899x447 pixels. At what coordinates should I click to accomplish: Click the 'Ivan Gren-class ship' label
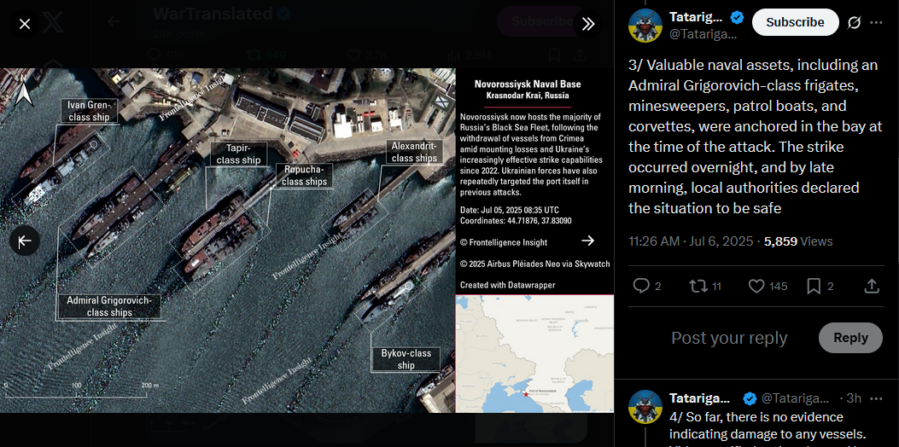(89, 111)
